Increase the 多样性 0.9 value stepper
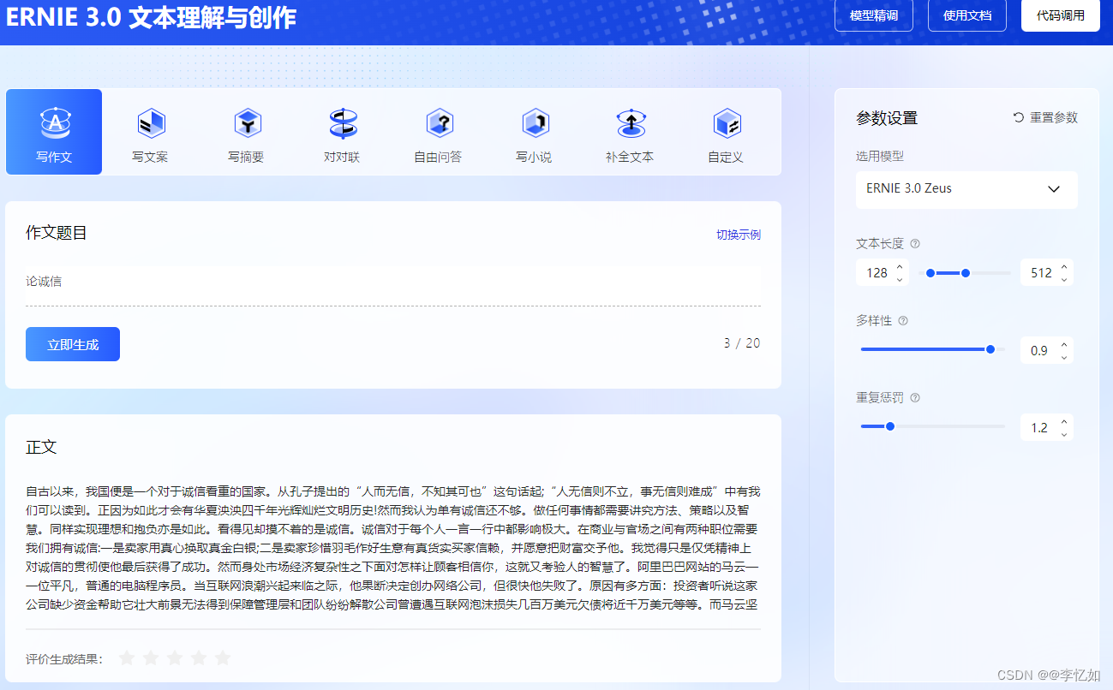The image size is (1113, 690). (x=1064, y=344)
